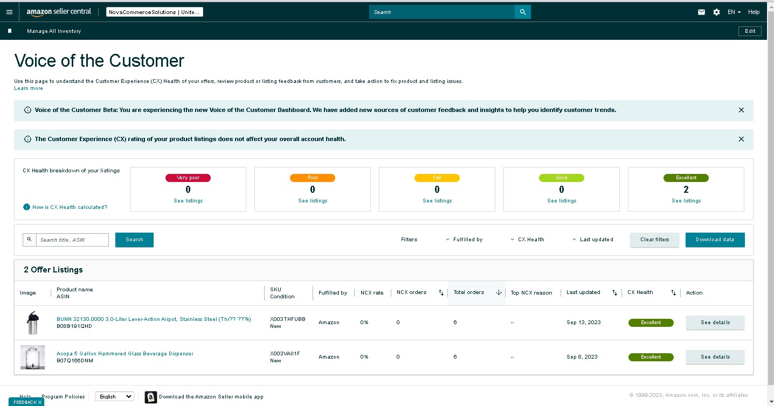Open the Help menu in header
The width and height of the screenshot is (774, 406).
(754, 12)
